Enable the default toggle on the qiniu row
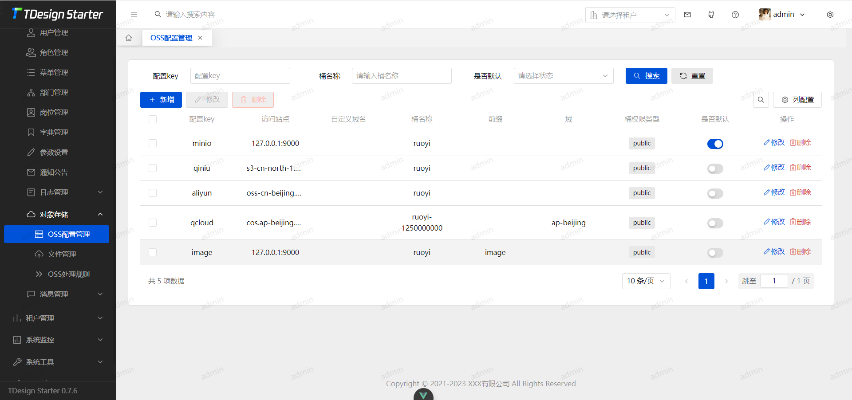This screenshot has height=400, width=852. pyautogui.click(x=714, y=169)
